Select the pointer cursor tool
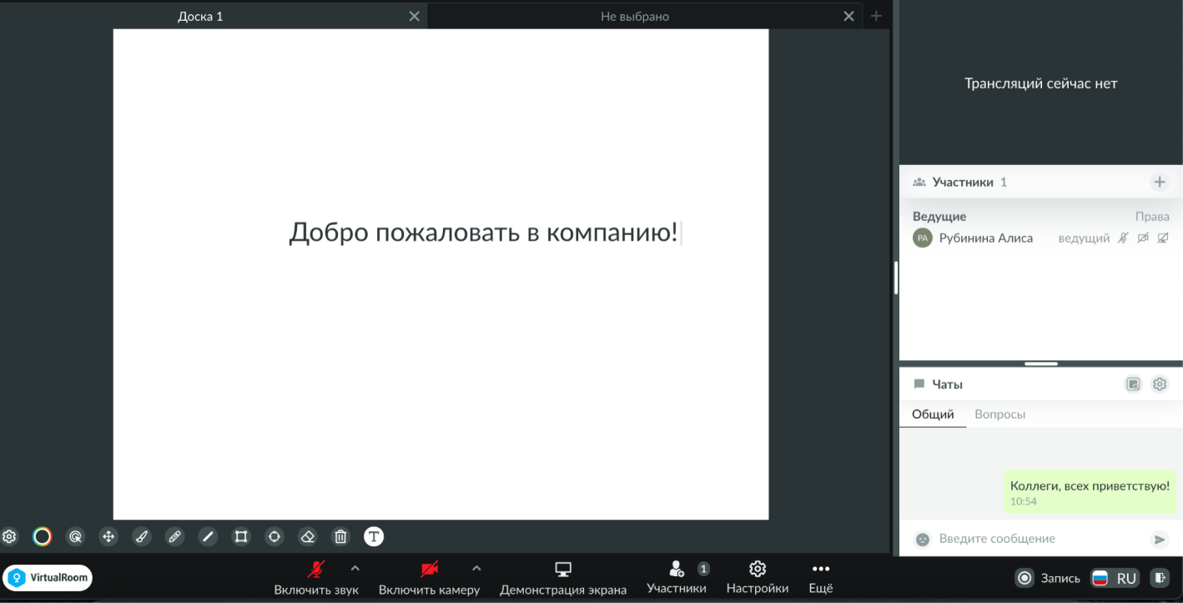1183x603 pixels. click(x=75, y=536)
